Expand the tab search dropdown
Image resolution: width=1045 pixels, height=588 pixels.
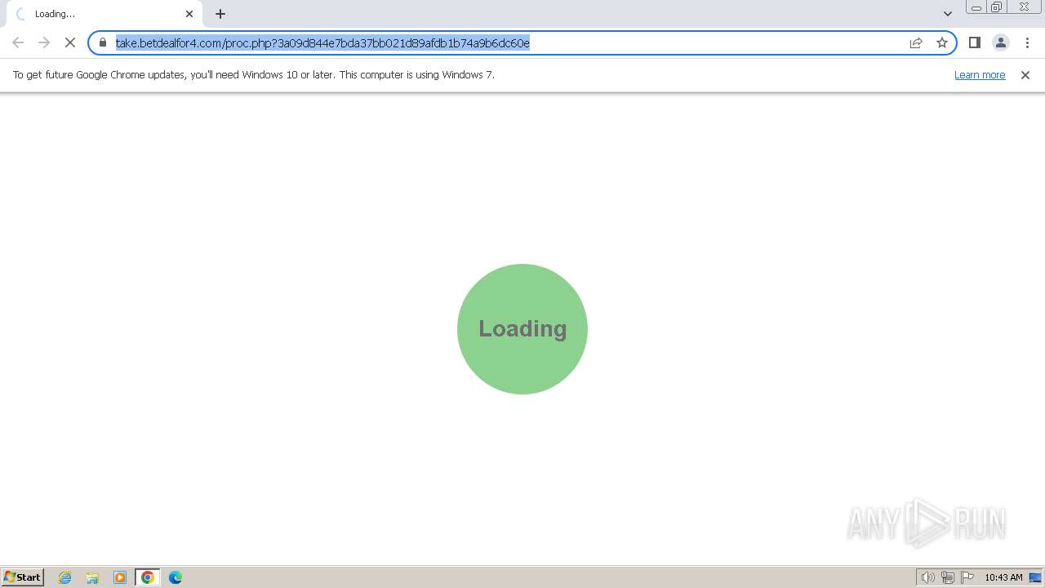[948, 14]
